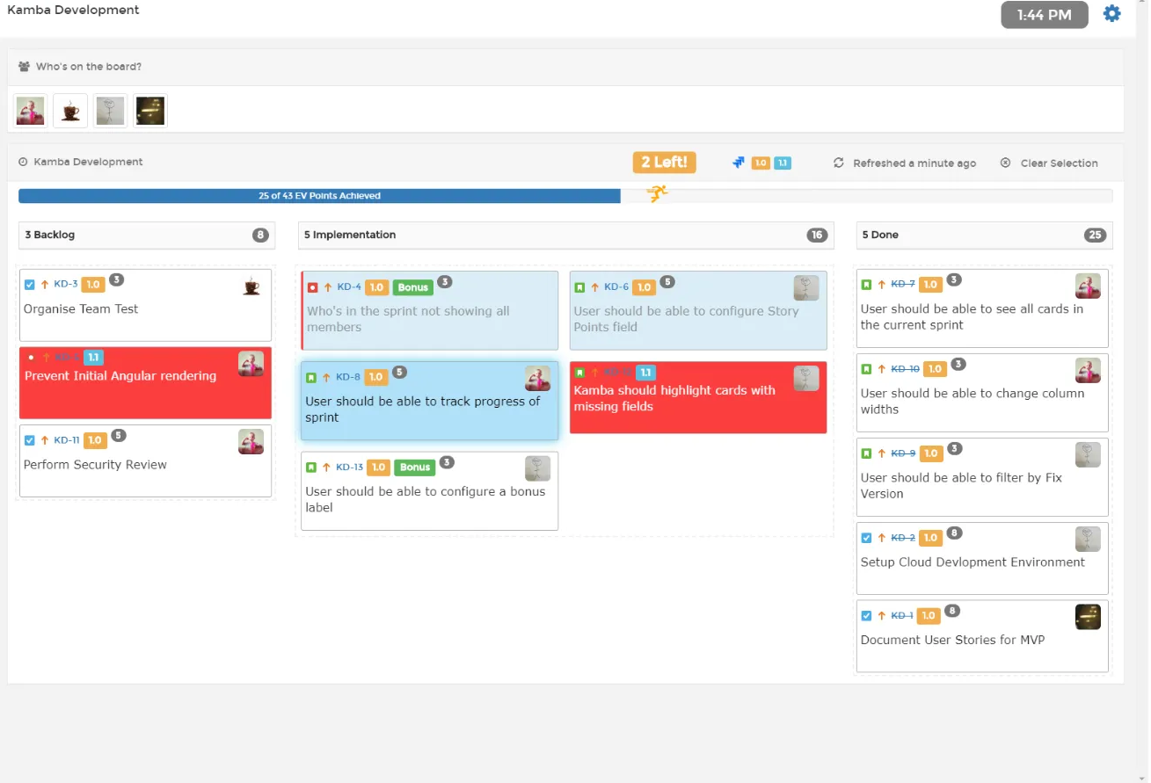The image size is (1151, 783).
Task: Click the green story icon on KD-6
Action: (579, 287)
